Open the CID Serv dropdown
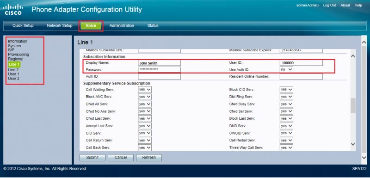 coord(145,133)
